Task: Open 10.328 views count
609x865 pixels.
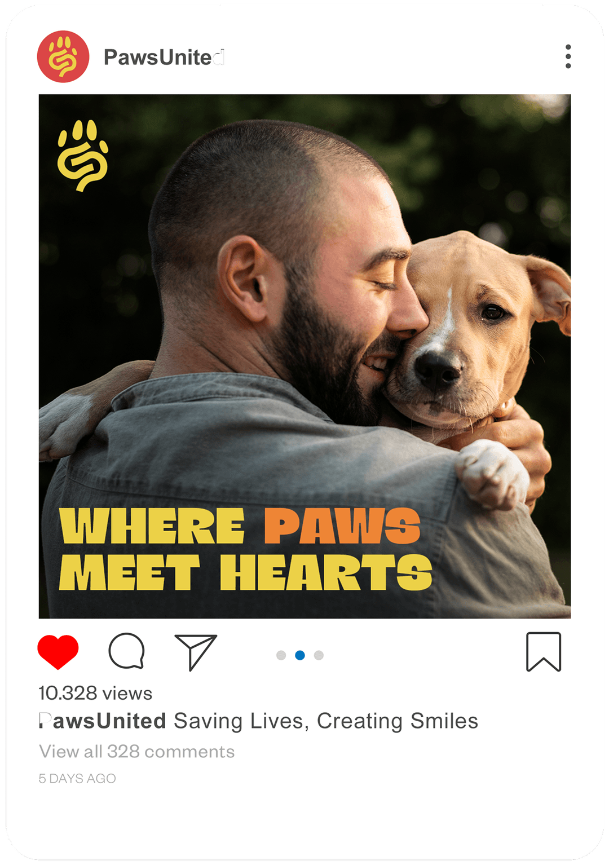Action: coord(95,693)
